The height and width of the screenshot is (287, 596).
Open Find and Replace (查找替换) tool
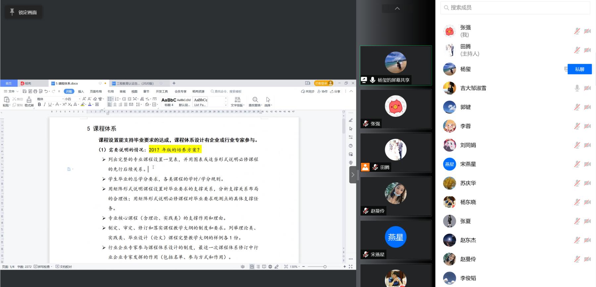coord(255,101)
